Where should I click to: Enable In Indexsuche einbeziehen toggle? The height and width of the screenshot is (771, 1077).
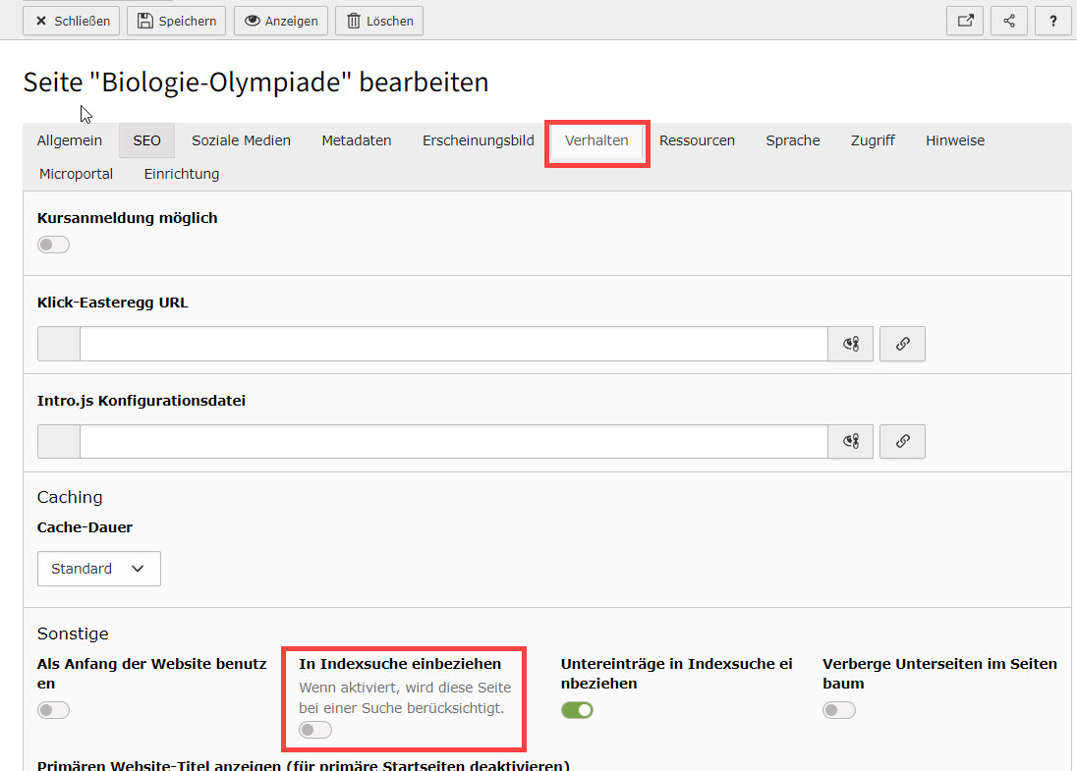point(315,730)
